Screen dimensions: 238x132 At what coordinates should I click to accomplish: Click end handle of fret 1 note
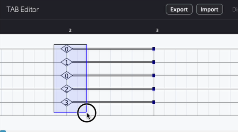pos(154,62)
